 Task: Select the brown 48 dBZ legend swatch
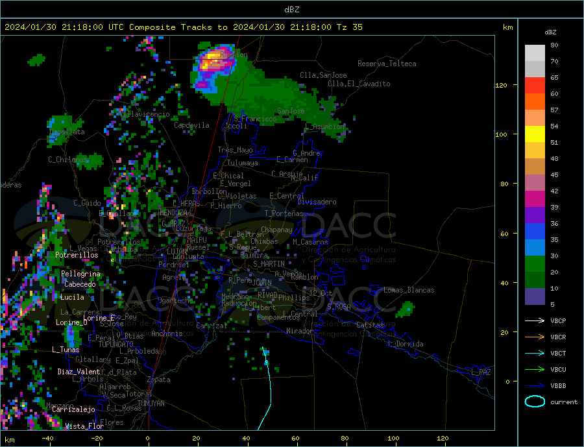point(535,167)
